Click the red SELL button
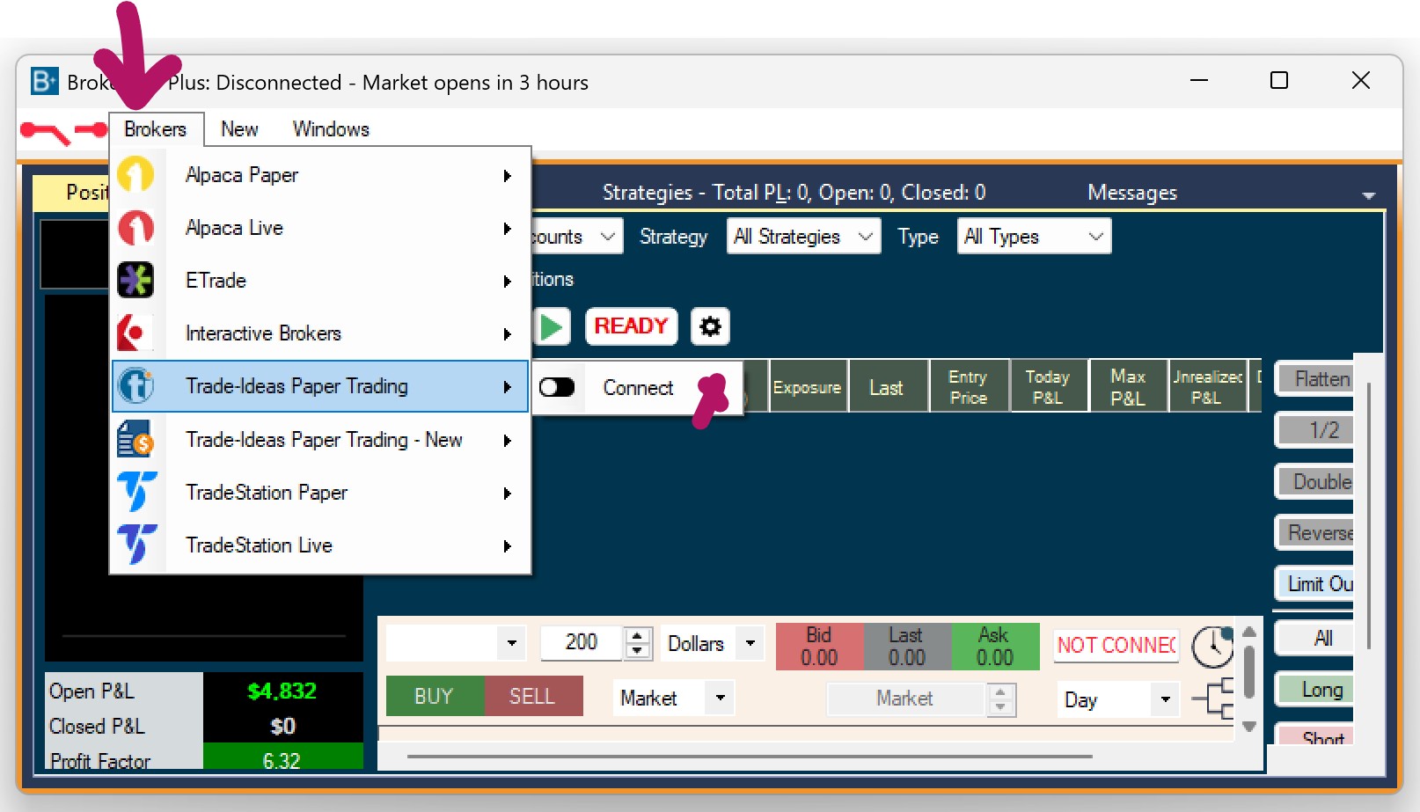Viewport: 1420px width, 812px height. click(x=532, y=696)
